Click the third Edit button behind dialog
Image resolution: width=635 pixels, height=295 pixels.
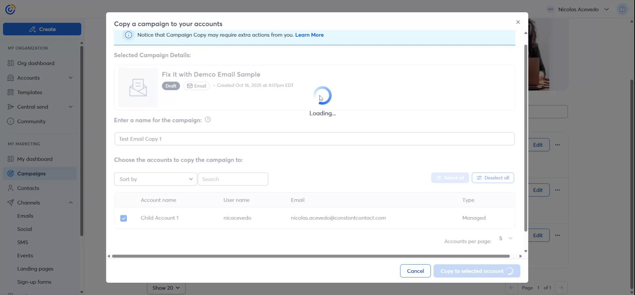[539, 235]
